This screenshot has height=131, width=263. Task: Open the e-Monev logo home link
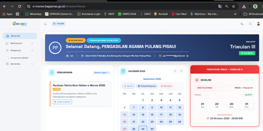point(20,24)
